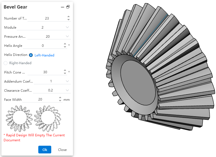Decrease the Pitch Cone angle

coord(65,74)
